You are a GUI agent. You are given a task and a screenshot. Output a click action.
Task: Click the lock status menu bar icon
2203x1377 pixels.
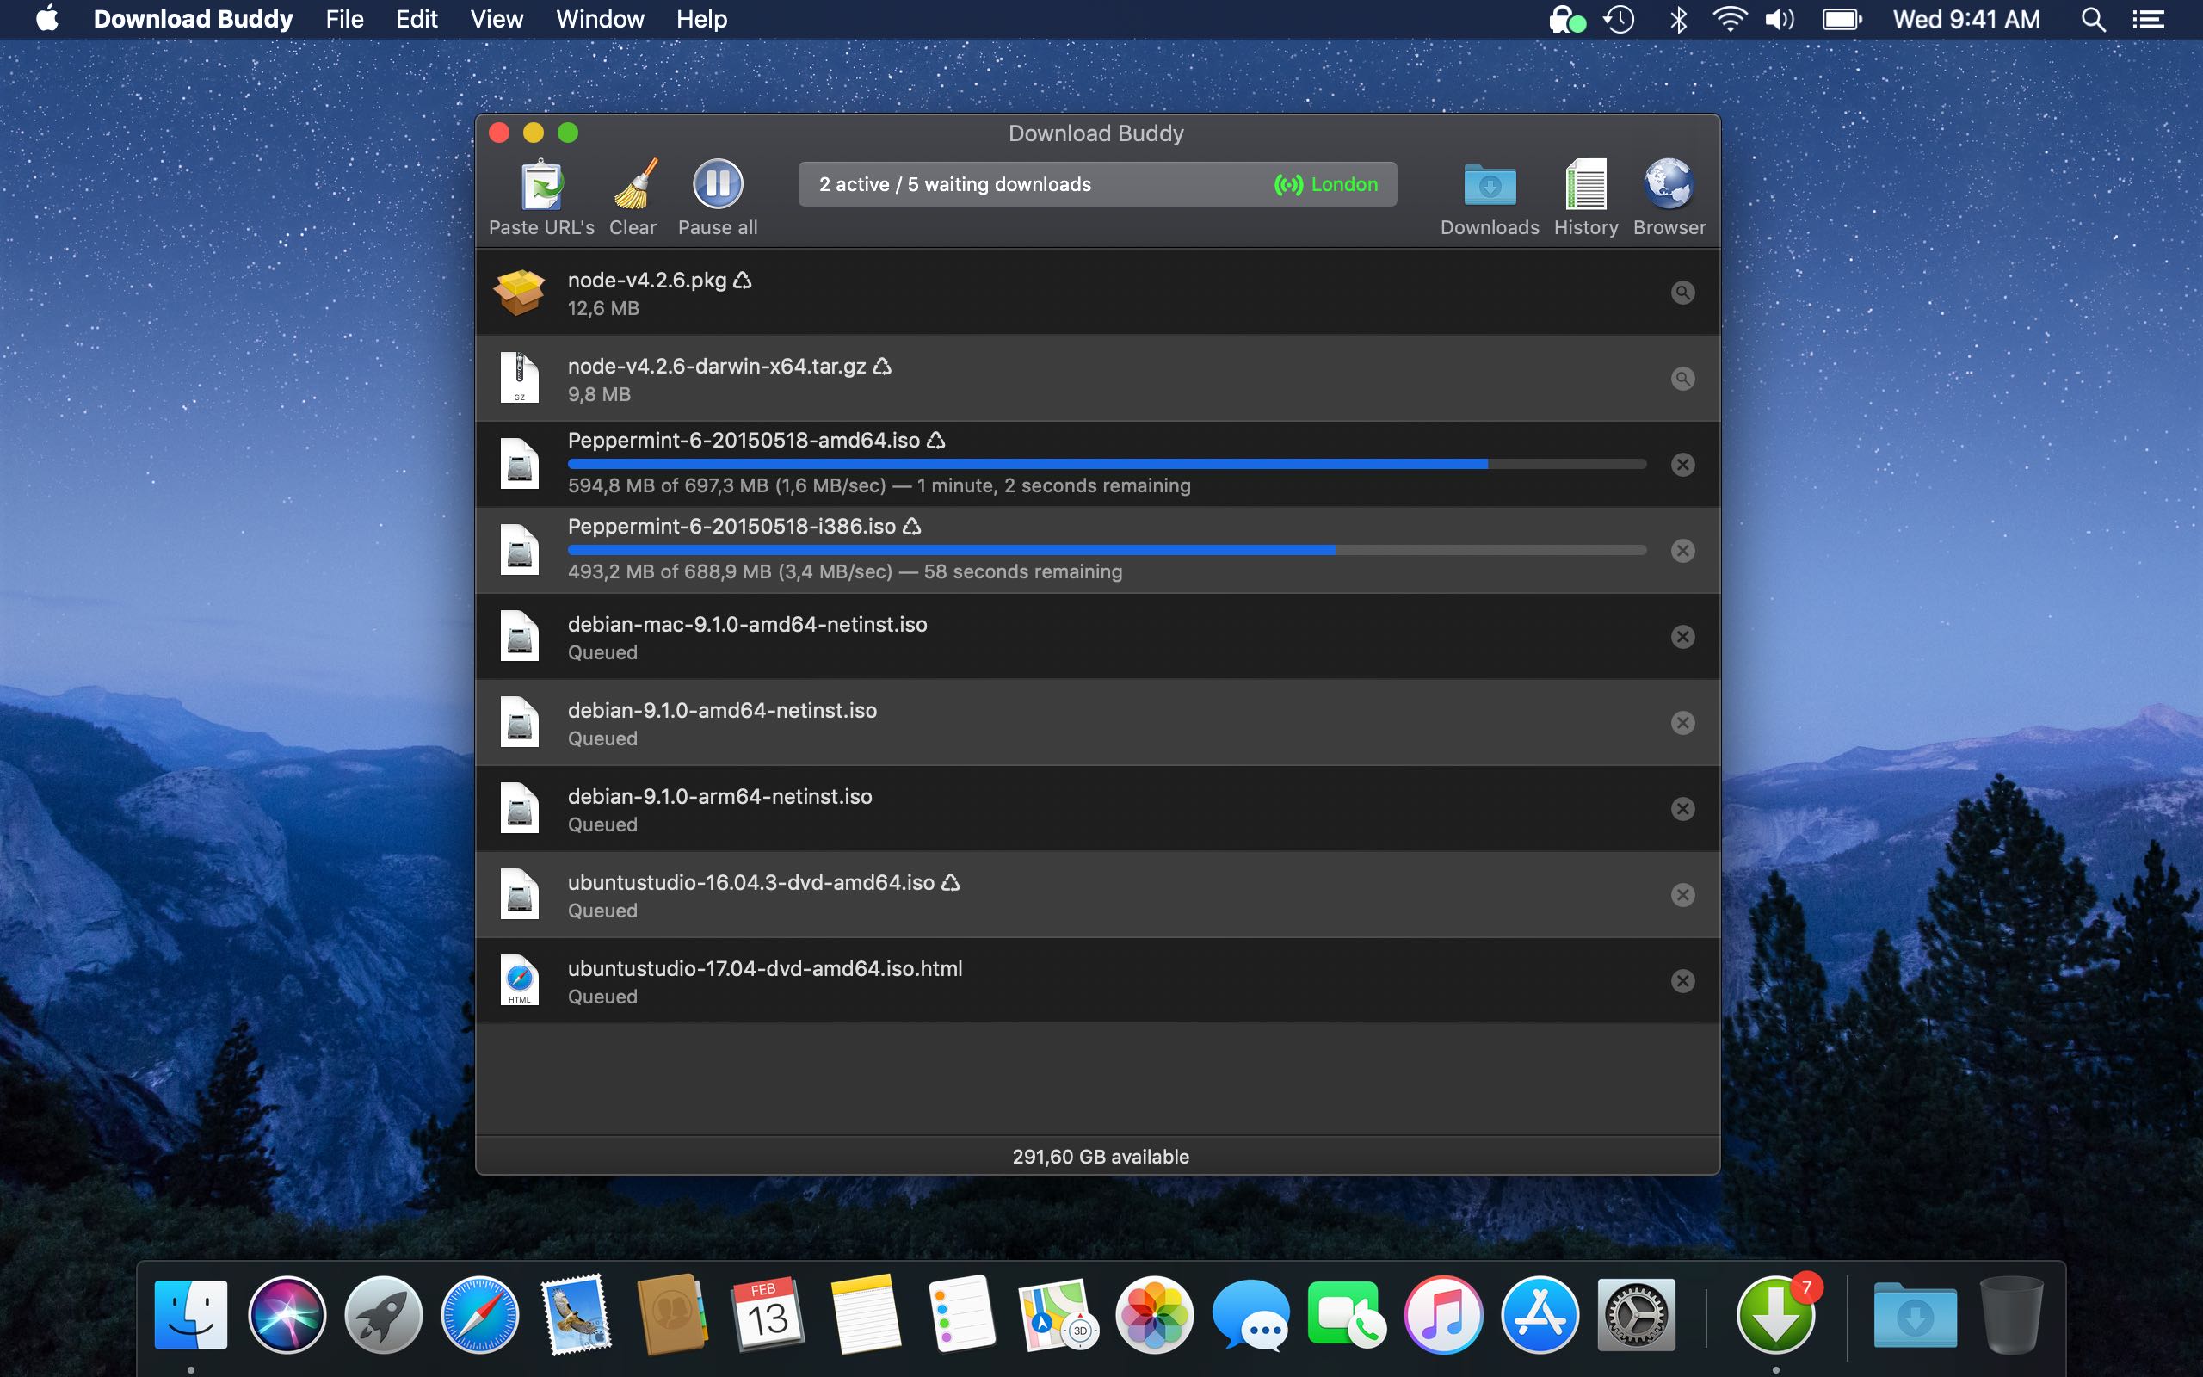(1566, 19)
